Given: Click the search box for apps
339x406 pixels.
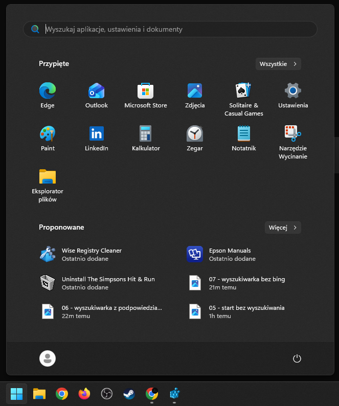Looking at the screenshot, I should click(170, 29).
